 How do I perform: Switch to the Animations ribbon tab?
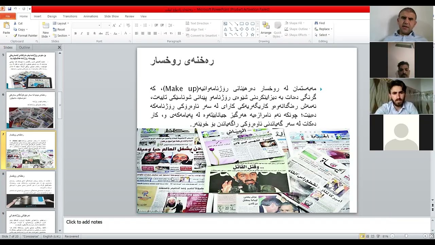[x=91, y=16]
